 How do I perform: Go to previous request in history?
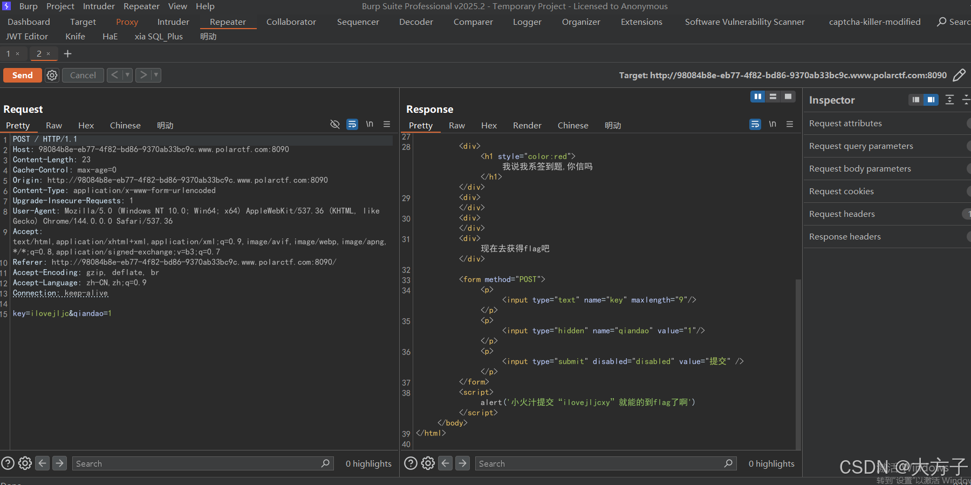click(115, 75)
